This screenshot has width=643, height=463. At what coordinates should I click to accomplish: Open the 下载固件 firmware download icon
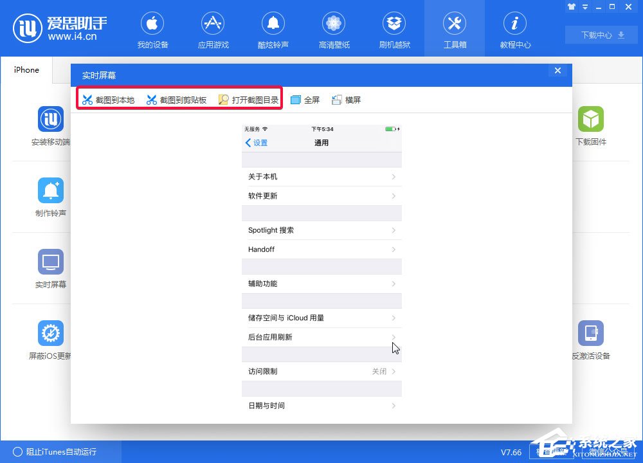(x=591, y=120)
